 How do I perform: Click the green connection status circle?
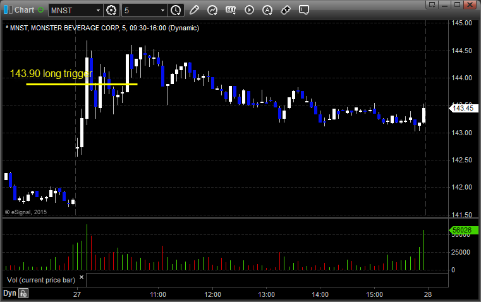pyautogui.click(x=41, y=10)
